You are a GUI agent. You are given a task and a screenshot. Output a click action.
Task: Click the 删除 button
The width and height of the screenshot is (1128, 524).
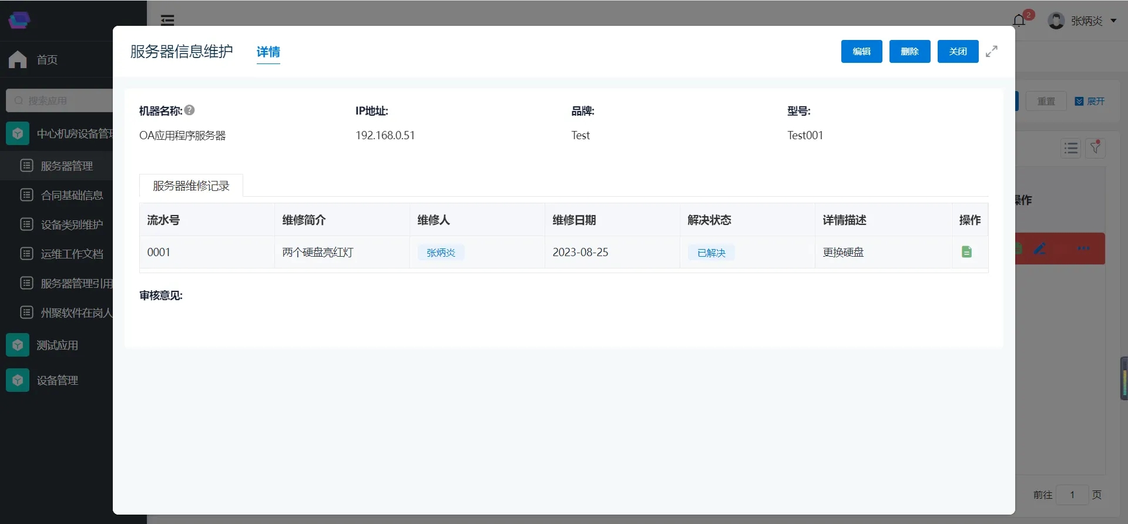(909, 52)
